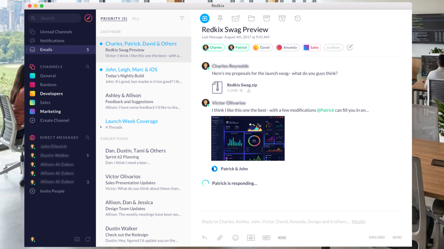Screen dimensions: 444x249
Task: Click the compose new message pencil icon
Action: pyautogui.click(x=88, y=18)
